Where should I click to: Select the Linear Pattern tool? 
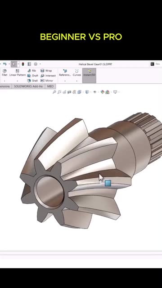click(18, 72)
